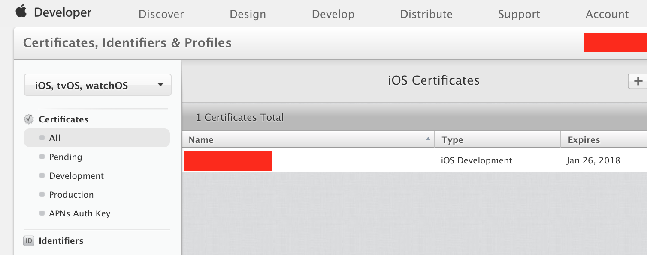The image size is (647, 255).
Task: Click the Jan 26, 2018 expiry cell
Action: 593,161
